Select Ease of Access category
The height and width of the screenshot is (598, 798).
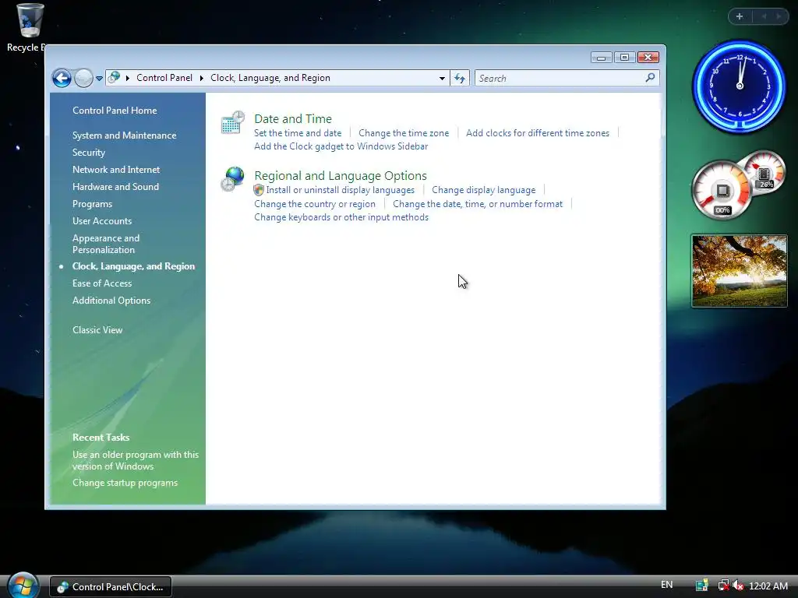pyautogui.click(x=102, y=283)
